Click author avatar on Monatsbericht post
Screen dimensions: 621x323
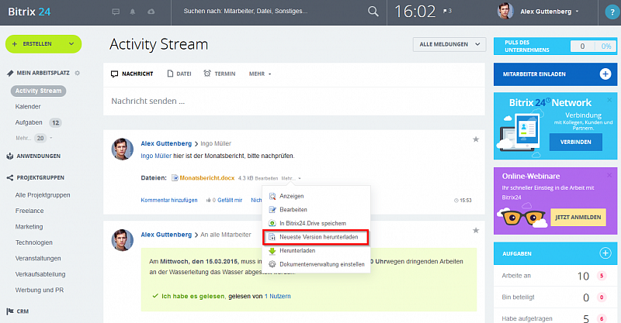(123, 149)
